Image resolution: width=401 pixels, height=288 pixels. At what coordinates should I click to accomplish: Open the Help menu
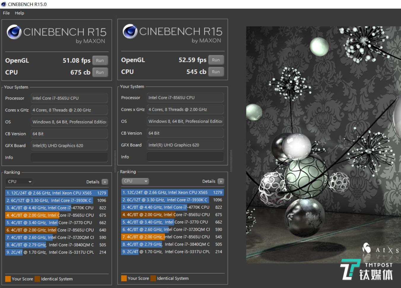click(x=19, y=13)
